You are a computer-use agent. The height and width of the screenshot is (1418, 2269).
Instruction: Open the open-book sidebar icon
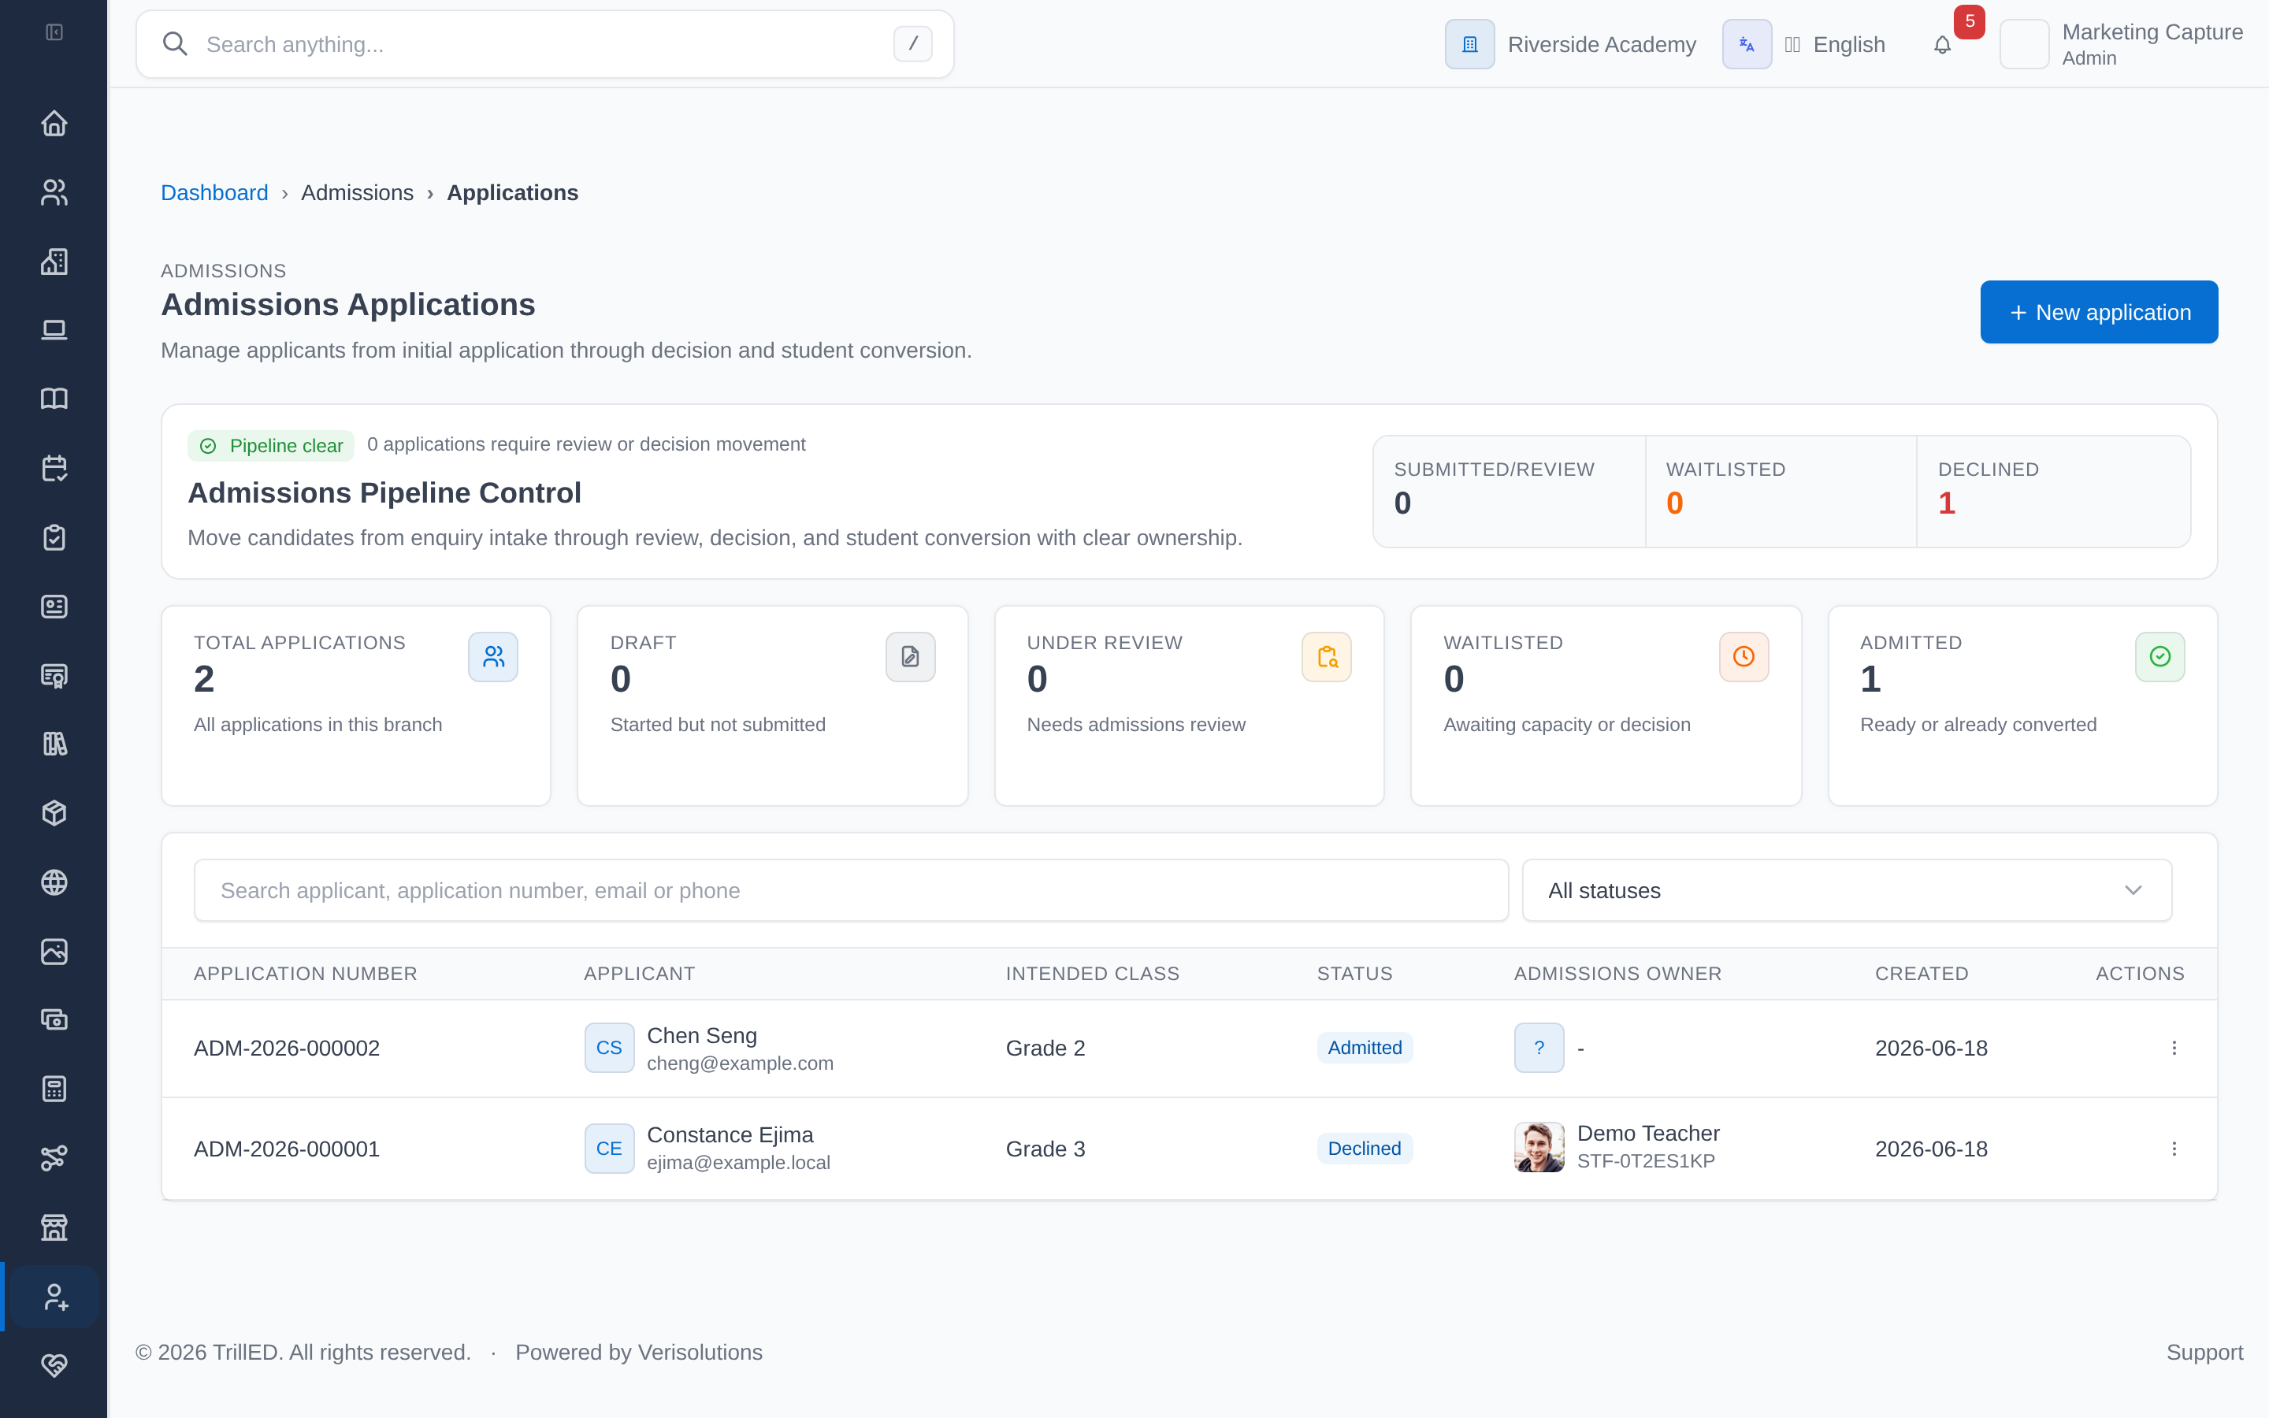54,399
